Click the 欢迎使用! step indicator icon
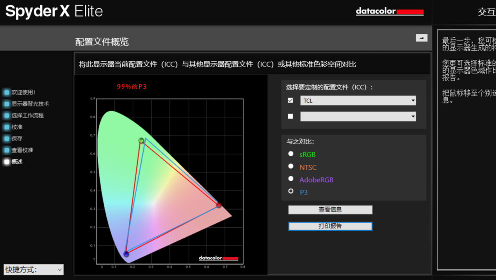 click(x=7, y=93)
